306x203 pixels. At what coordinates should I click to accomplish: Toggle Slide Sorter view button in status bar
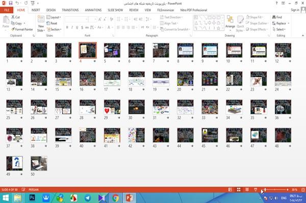(x=239, y=190)
